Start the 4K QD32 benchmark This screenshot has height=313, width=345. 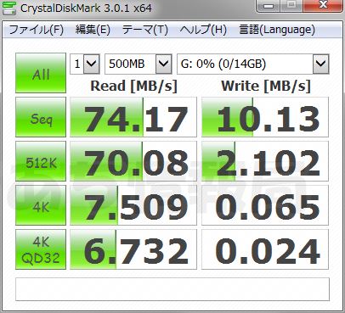(41, 249)
